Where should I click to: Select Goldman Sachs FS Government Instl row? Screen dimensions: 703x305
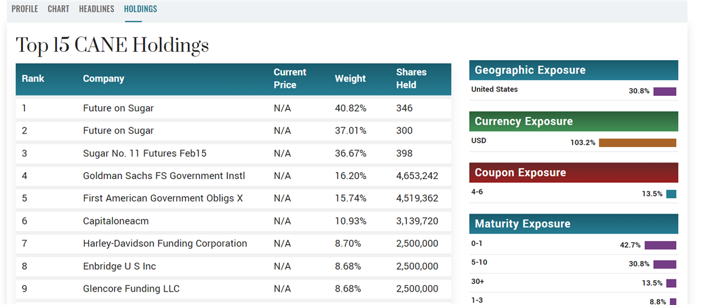tap(164, 176)
